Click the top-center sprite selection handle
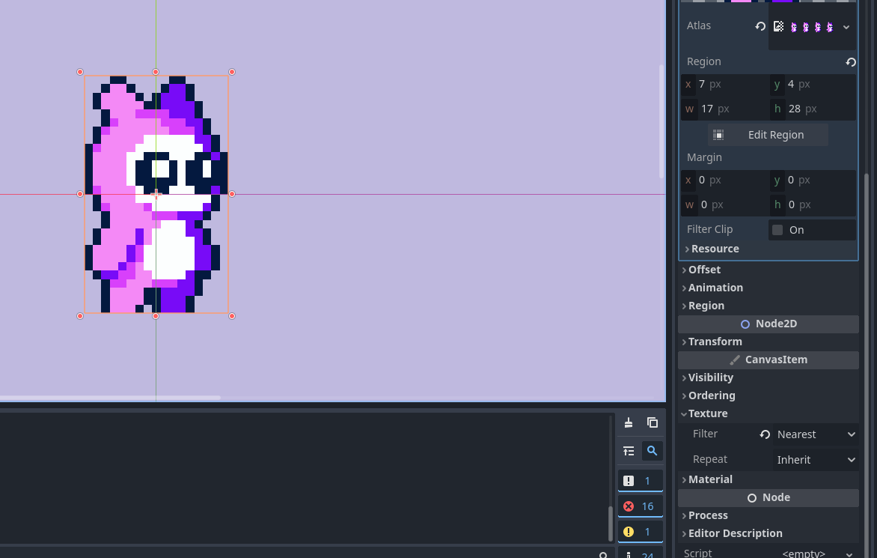 [x=156, y=72]
